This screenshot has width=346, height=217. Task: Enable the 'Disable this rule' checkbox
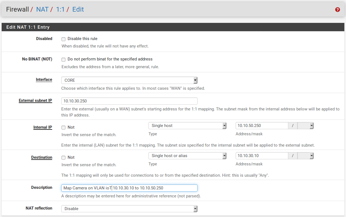63,39
